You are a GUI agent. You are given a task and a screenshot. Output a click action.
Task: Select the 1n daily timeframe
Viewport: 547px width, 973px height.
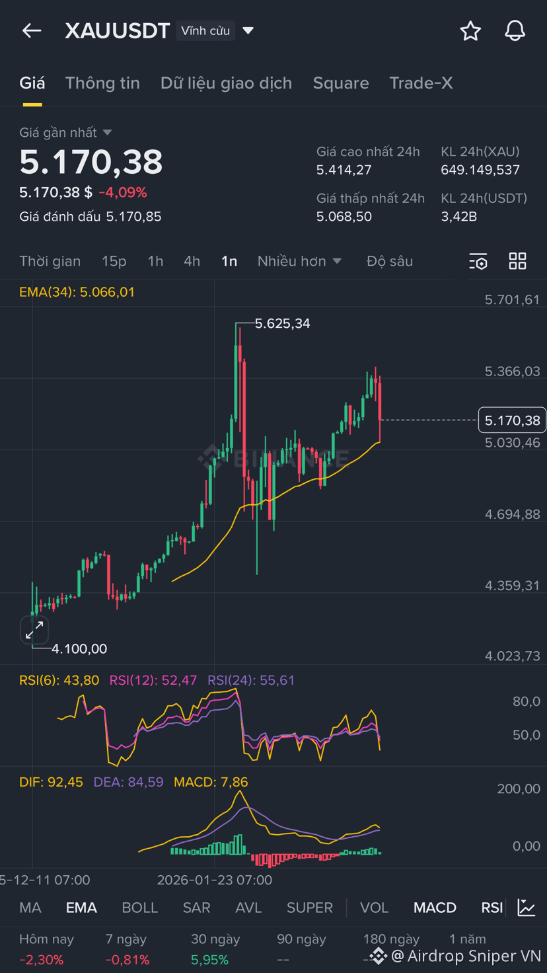pyautogui.click(x=229, y=261)
